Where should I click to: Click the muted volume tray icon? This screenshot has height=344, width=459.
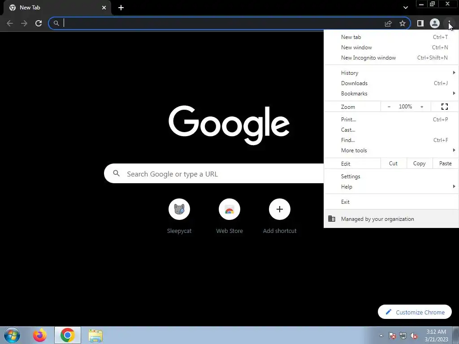pos(414,335)
